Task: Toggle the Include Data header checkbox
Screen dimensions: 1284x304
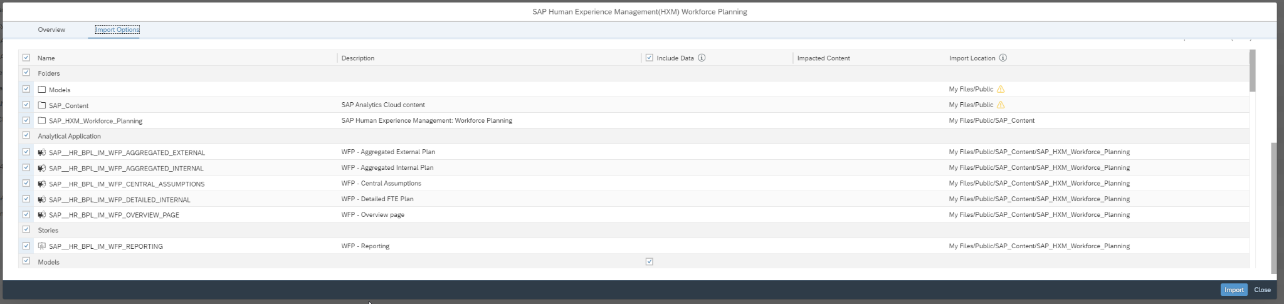Action: [650, 58]
